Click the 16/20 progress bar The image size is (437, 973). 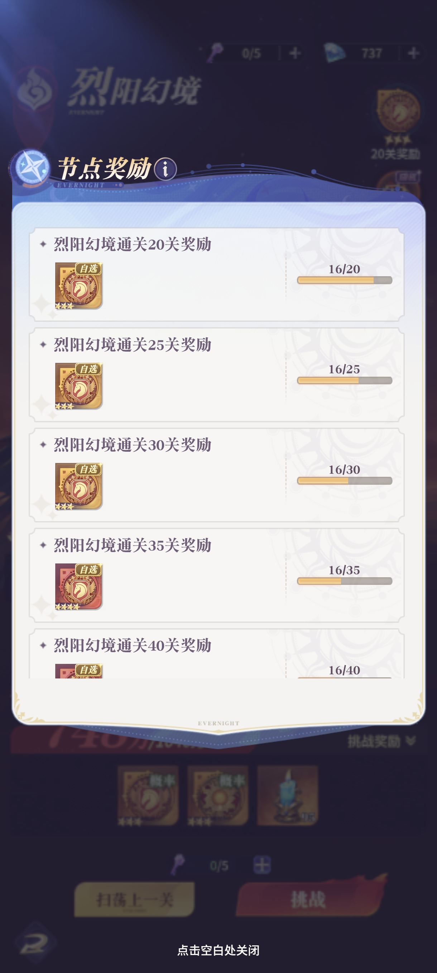(x=345, y=280)
